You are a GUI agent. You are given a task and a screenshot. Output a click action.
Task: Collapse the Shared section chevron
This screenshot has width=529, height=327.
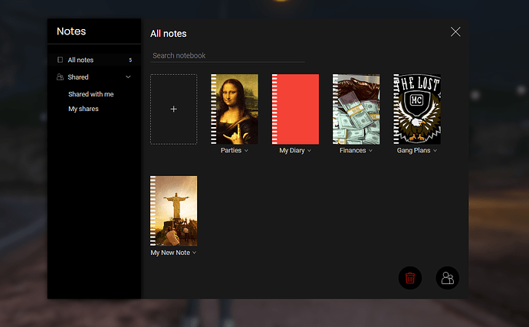(x=128, y=77)
